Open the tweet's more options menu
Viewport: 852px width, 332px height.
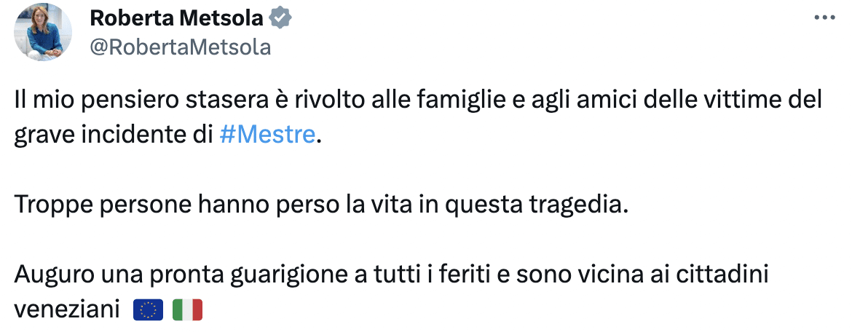[x=823, y=17]
